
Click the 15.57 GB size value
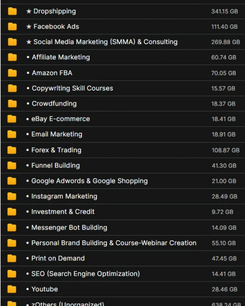(x=223, y=88)
